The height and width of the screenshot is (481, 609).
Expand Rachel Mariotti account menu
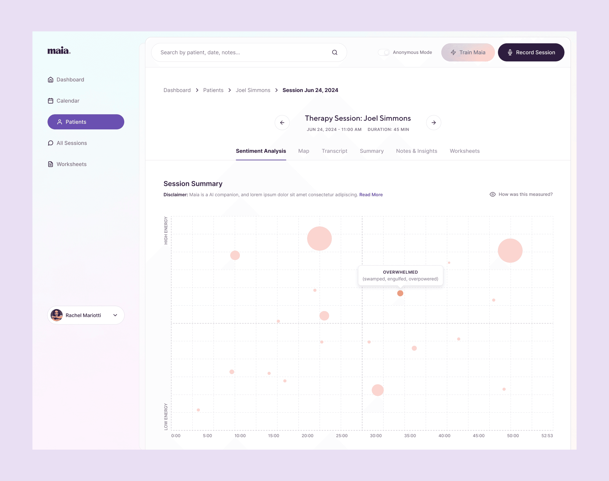click(x=115, y=315)
